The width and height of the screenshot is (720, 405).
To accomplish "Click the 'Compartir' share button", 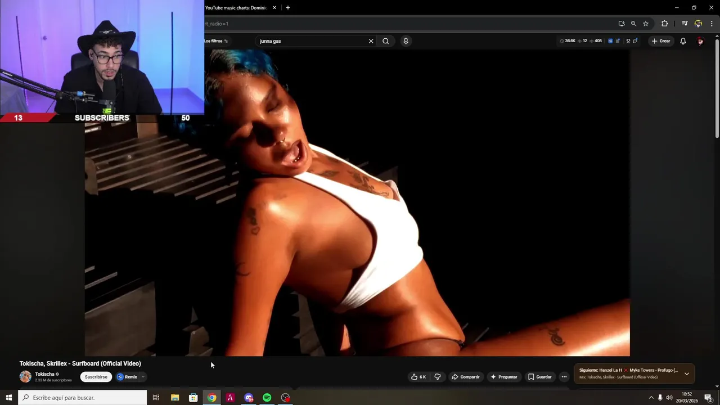I will [x=466, y=377].
